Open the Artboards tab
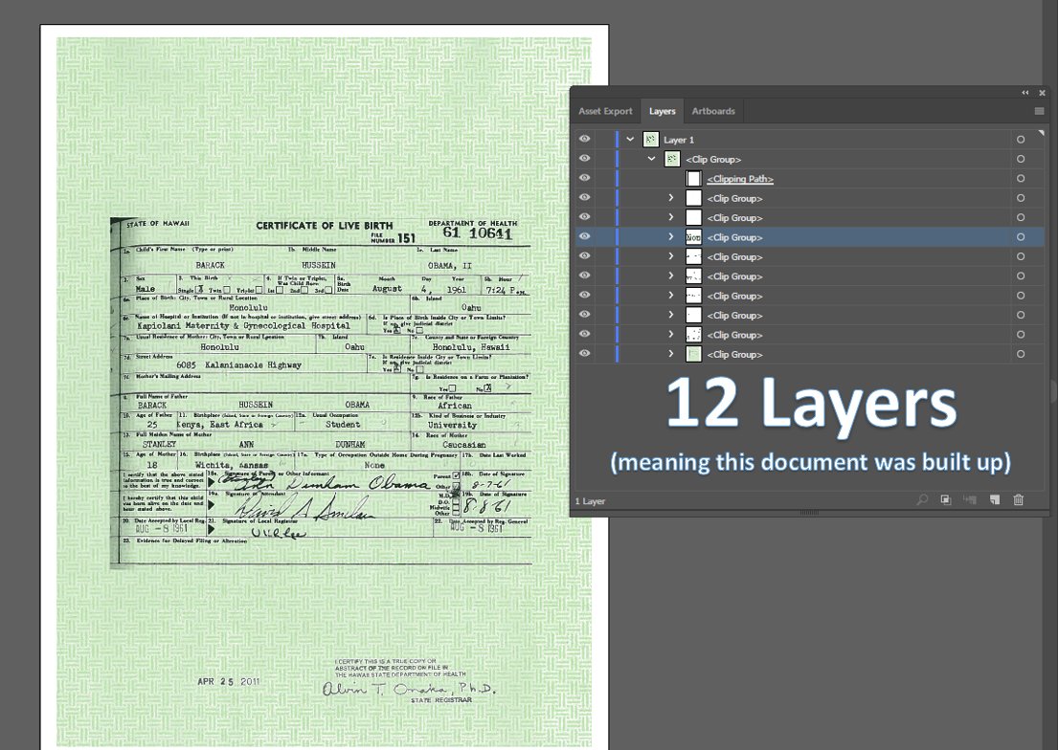Screen dimensions: 1058x750 coord(713,111)
